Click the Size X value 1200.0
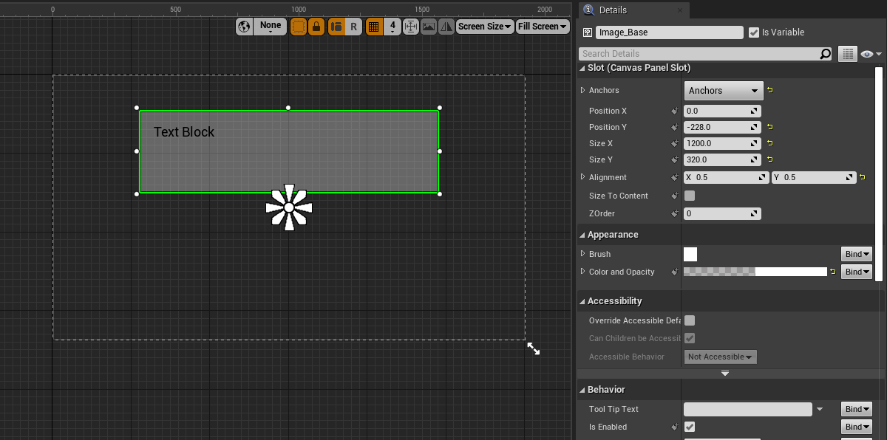The width and height of the screenshot is (887, 440). tap(722, 143)
